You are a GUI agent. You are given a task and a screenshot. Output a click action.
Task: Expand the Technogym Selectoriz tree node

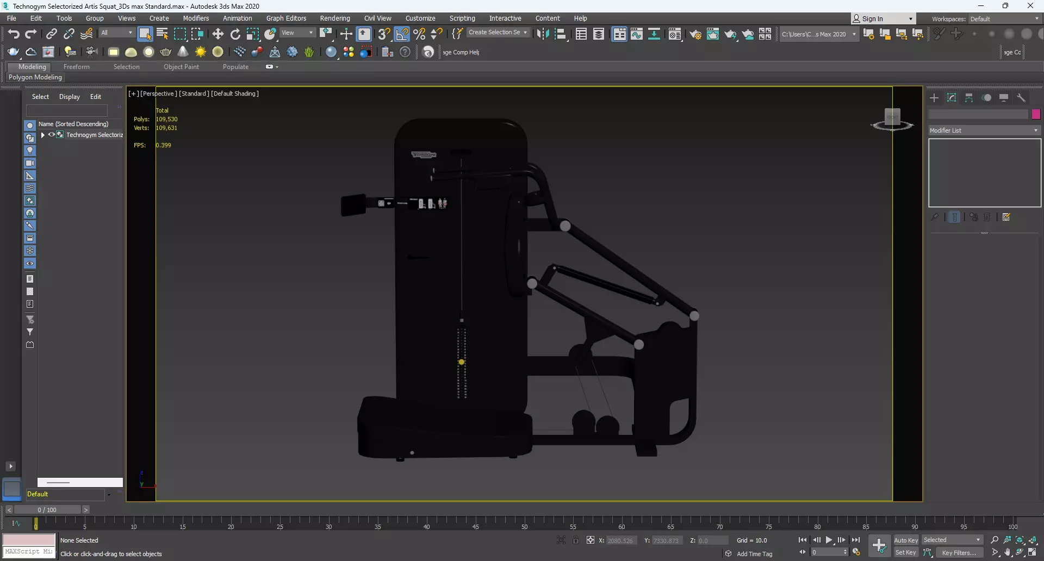(42, 135)
